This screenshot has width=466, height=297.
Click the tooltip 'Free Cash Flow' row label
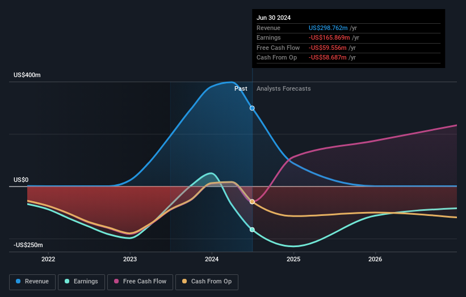click(x=278, y=48)
